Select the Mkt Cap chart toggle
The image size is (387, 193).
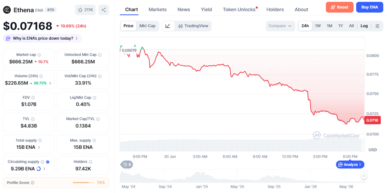[147, 26]
